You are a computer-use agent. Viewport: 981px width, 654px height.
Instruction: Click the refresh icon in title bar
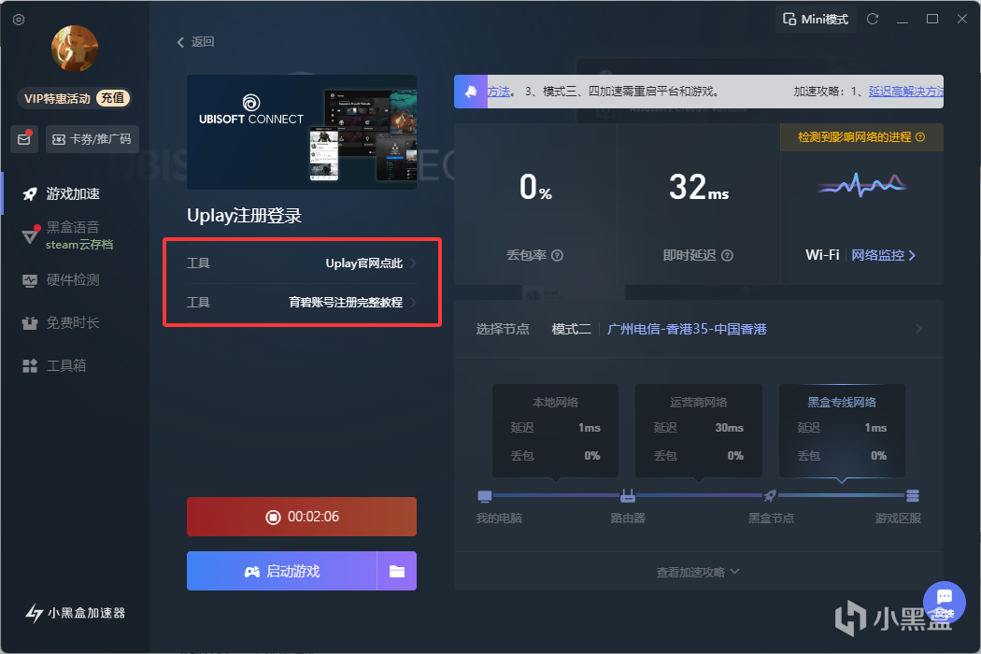click(x=873, y=20)
